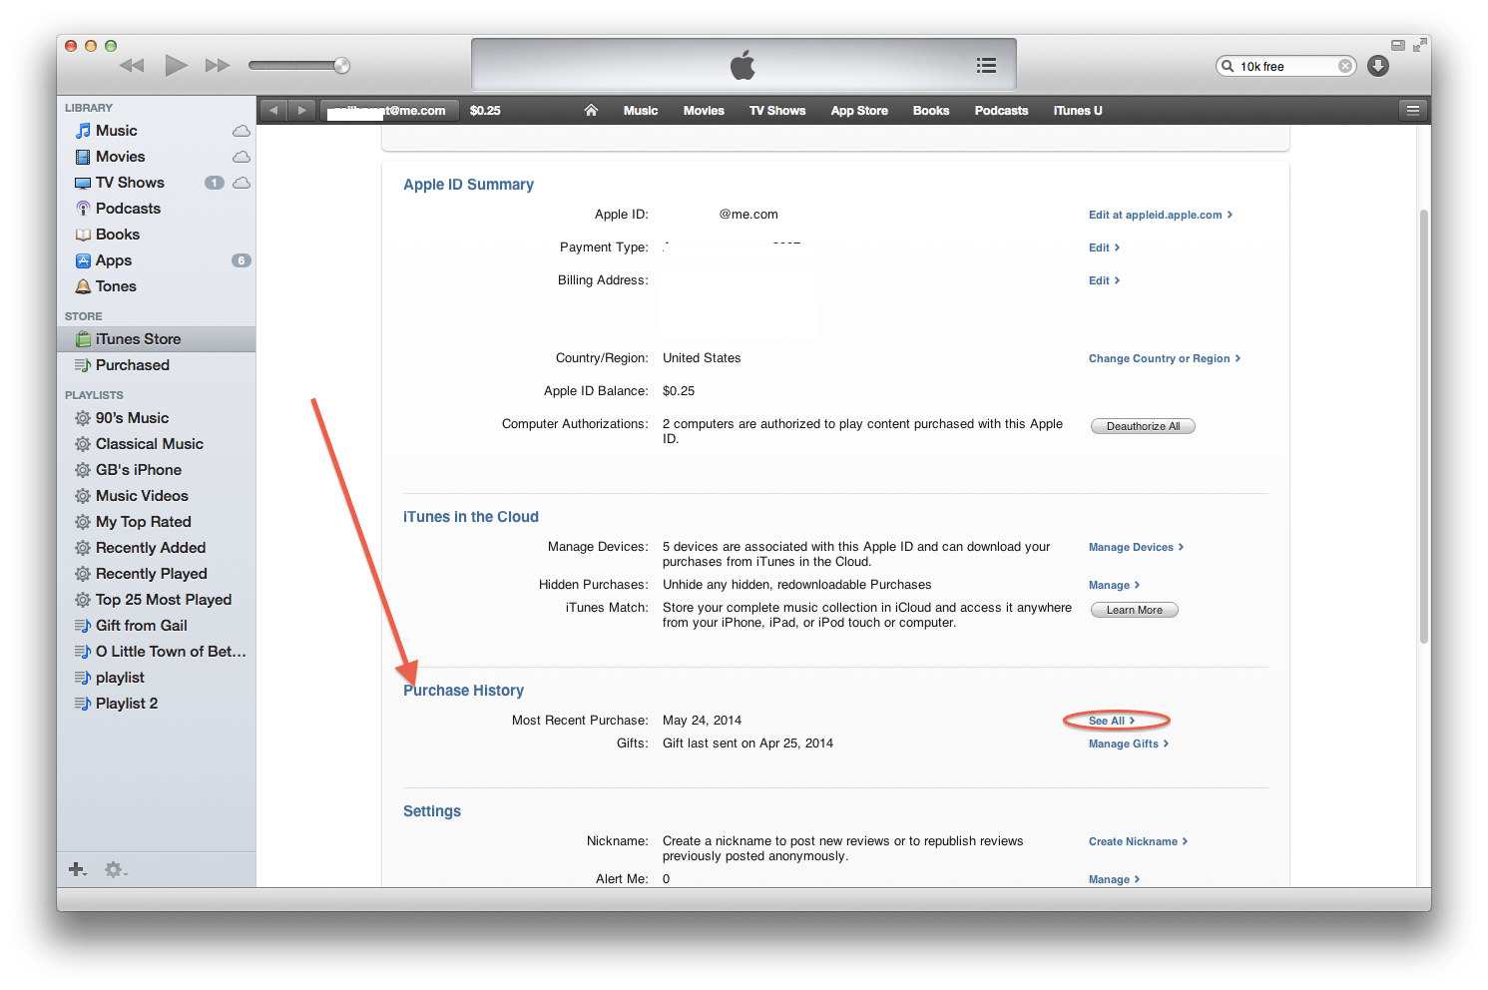Click the play button
Screen dimensions: 1488x990
176,66
